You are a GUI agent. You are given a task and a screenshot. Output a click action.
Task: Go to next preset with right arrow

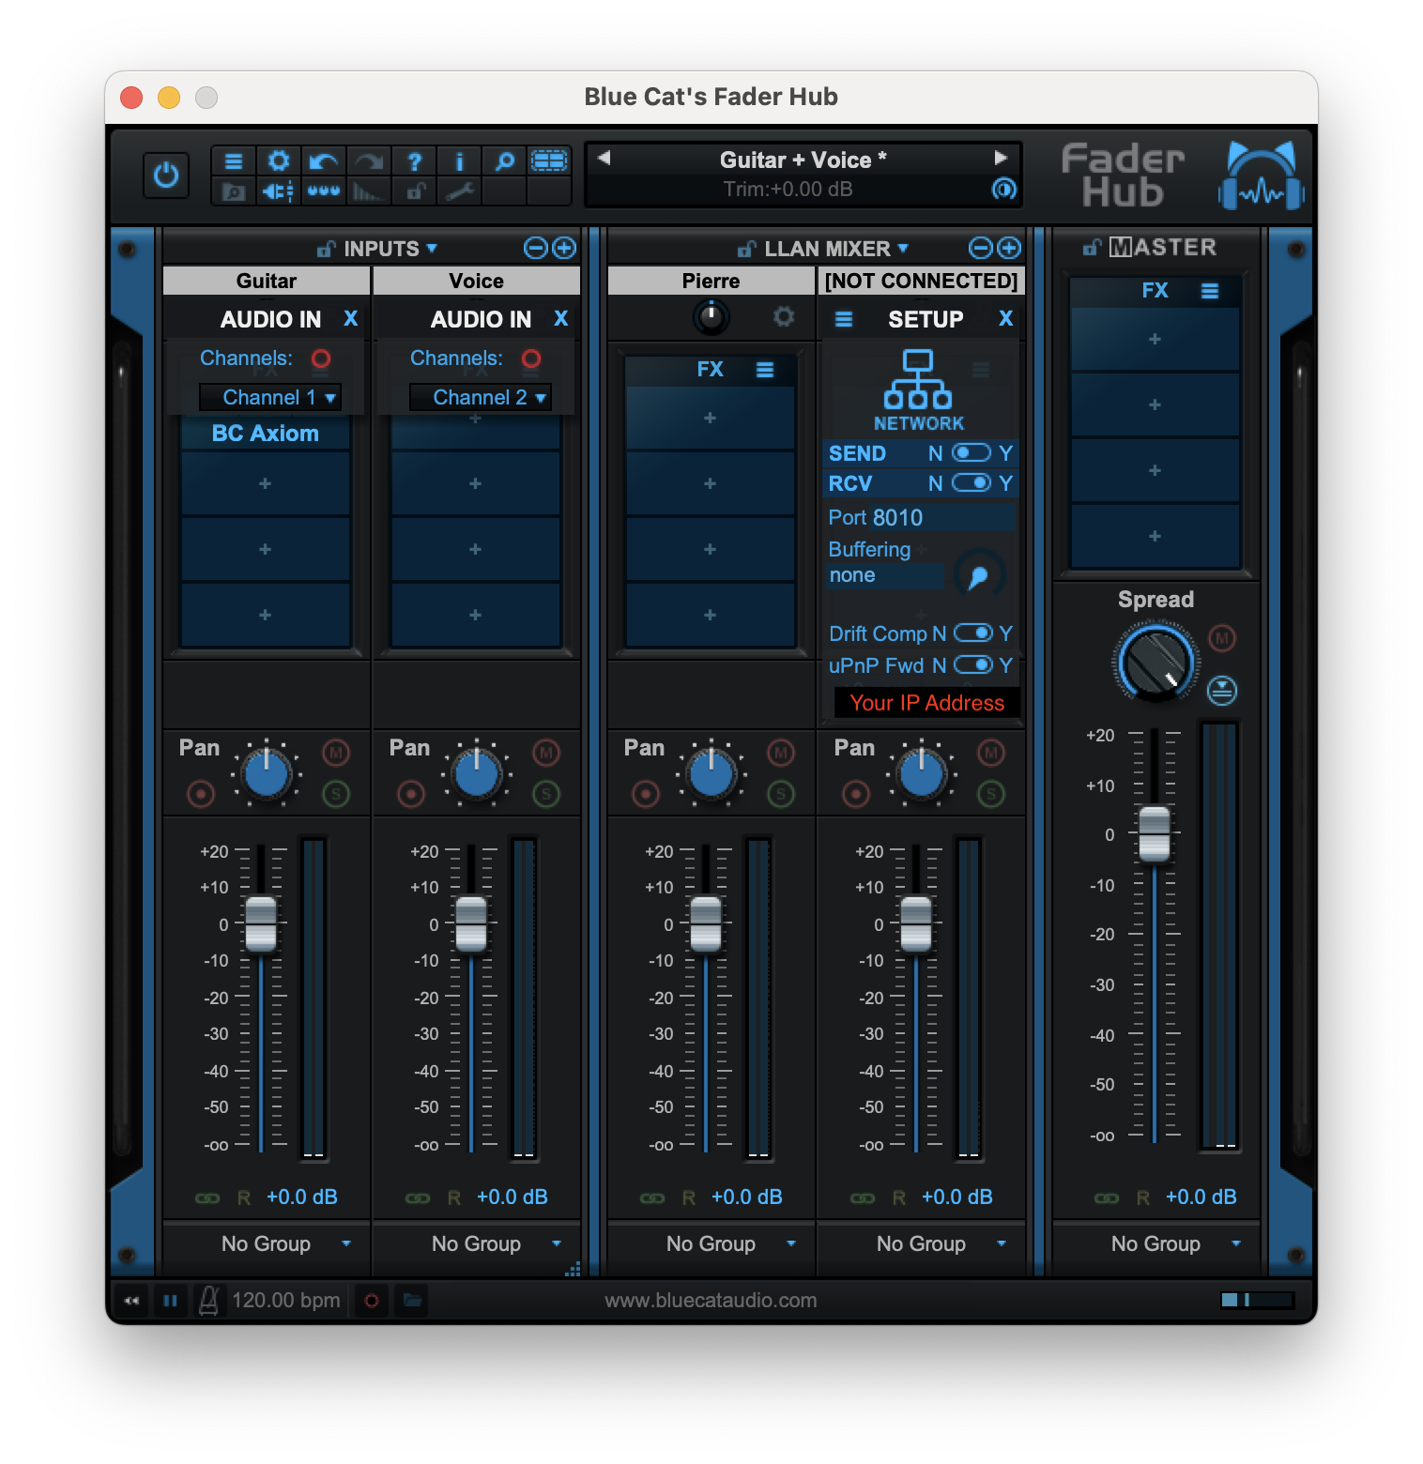tap(1001, 158)
